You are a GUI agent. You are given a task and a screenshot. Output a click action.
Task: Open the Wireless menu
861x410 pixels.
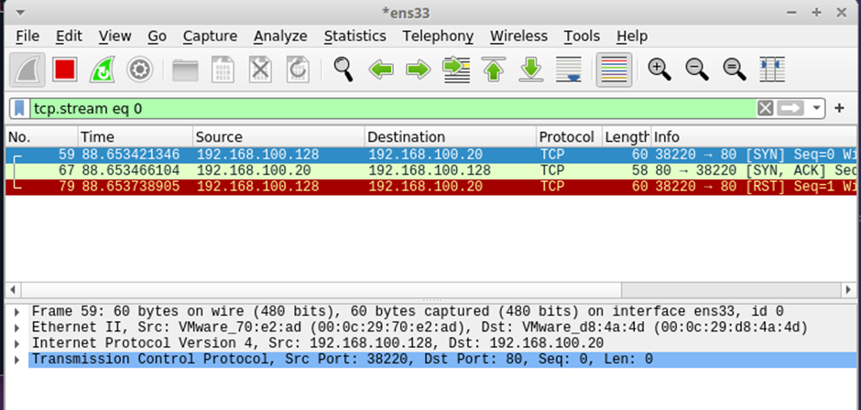pos(518,37)
